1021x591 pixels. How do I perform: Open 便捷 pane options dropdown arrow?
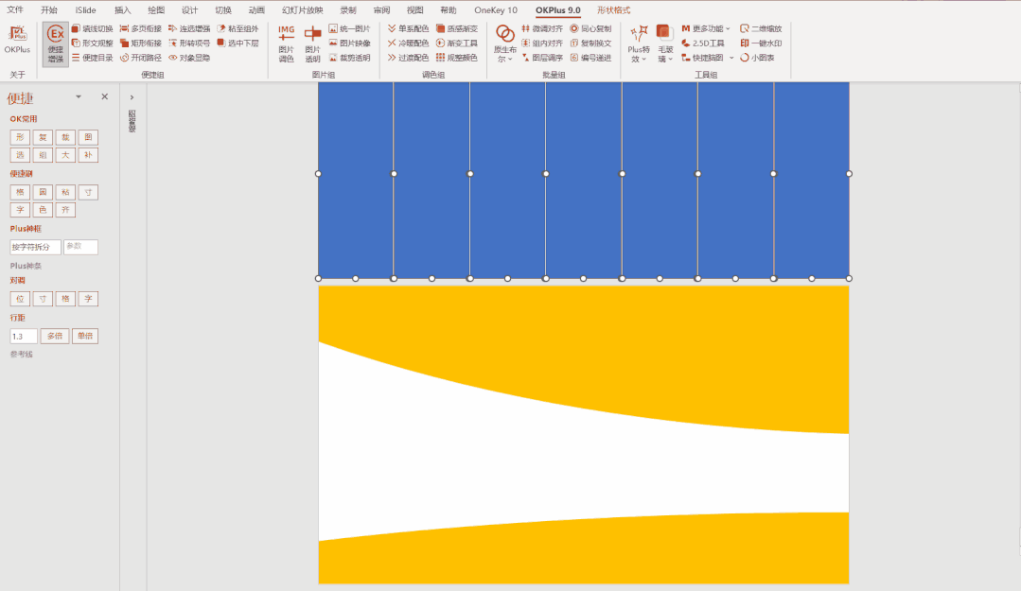[x=79, y=96]
